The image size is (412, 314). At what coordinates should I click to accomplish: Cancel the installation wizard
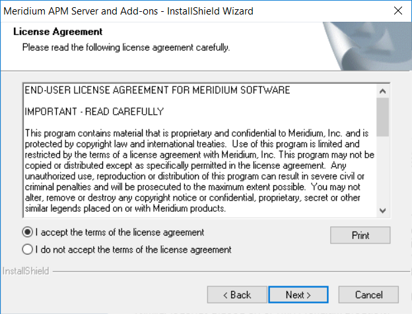(x=368, y=295)
